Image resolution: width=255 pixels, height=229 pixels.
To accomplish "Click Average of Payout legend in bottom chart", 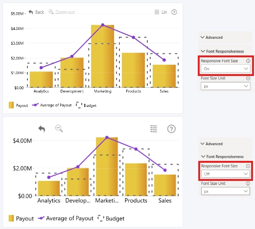I will pyautogui.click(x=66, y=218).
